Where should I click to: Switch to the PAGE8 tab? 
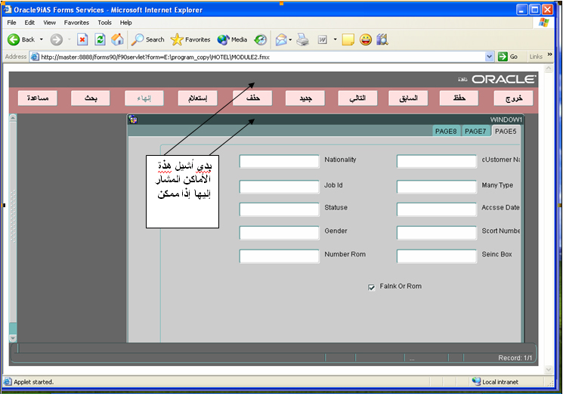click(x=446, y=132)
